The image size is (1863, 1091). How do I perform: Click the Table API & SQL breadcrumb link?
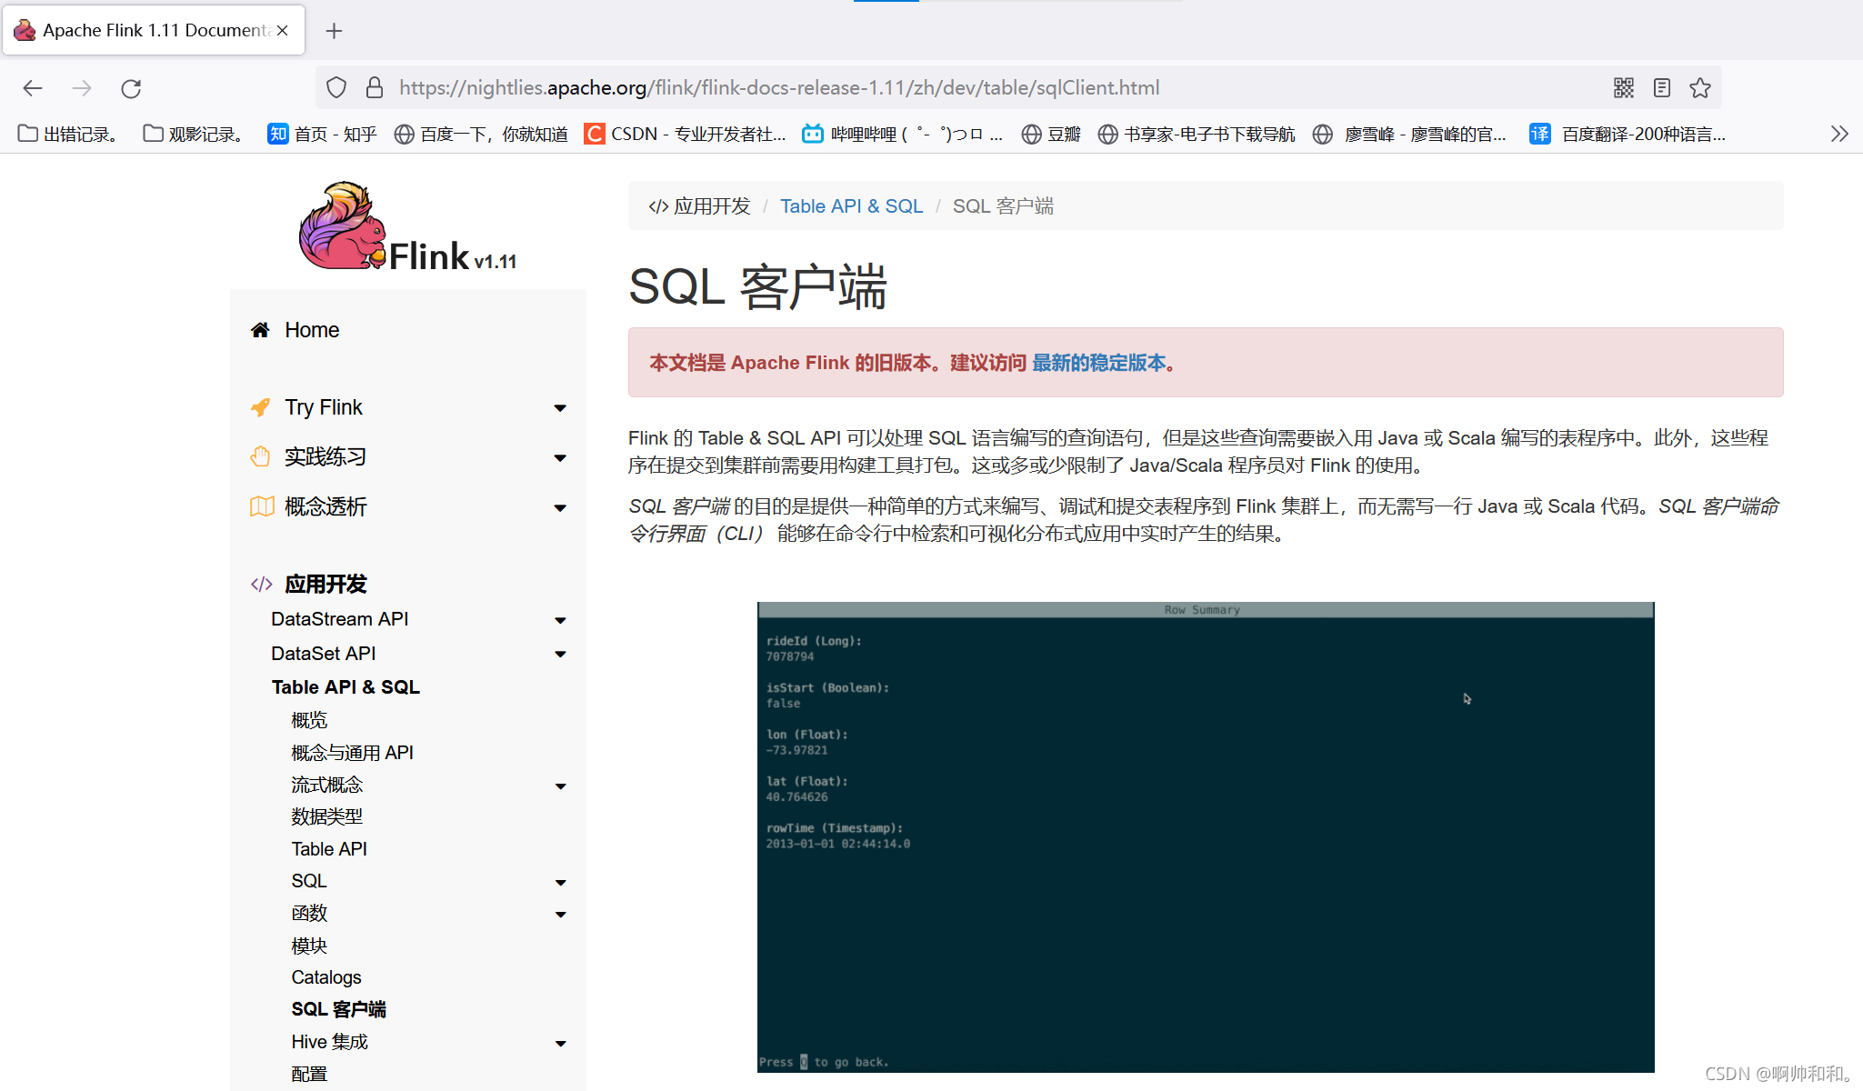[851, 206]
